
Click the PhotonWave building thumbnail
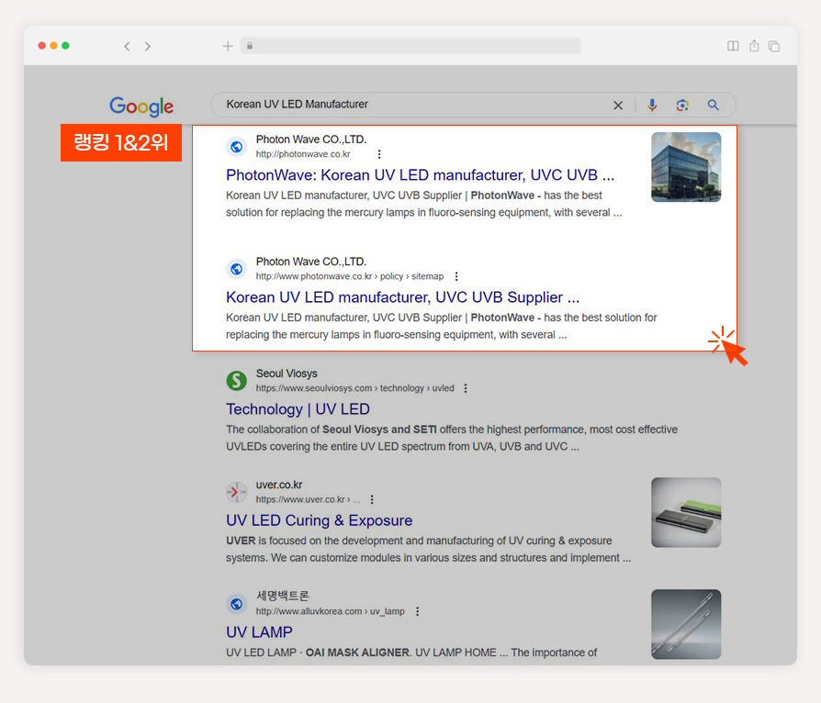point(686,167)
